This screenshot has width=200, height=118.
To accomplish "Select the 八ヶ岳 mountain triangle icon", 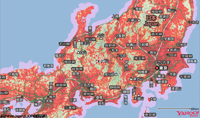I will click(121, 59).
